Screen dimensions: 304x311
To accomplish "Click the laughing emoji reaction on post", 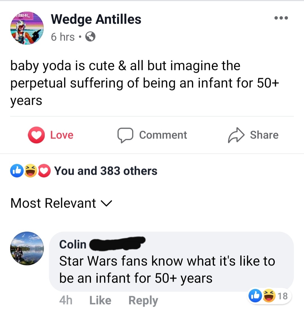I will coord(30,171).
